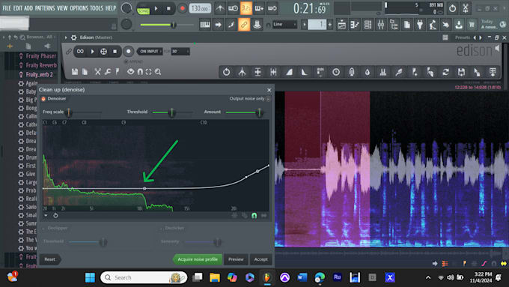Open the snap 'Line' dropdown
This screenshot has height=287, width=509.
pyautogui.click(x=284, y=25)
